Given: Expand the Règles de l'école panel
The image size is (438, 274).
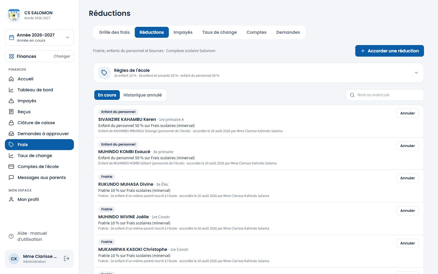Looking at the screenshot, I should tap(258, 73).
